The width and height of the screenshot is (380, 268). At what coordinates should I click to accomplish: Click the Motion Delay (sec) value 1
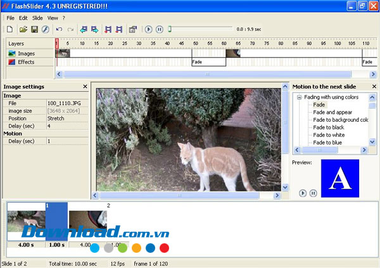click(x=67, y=141)
